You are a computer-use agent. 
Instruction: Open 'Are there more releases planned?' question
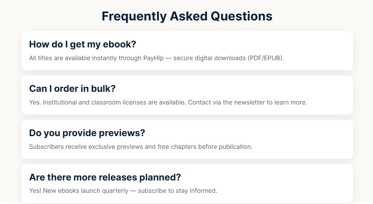pyautogui.click(x=105, y=177)
